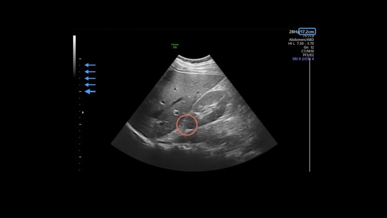Click the green Voluson E8 probe label
Image resolution: width=387 pixels, height=218 pixels.
pyautogui.click(x=175, y=46)
